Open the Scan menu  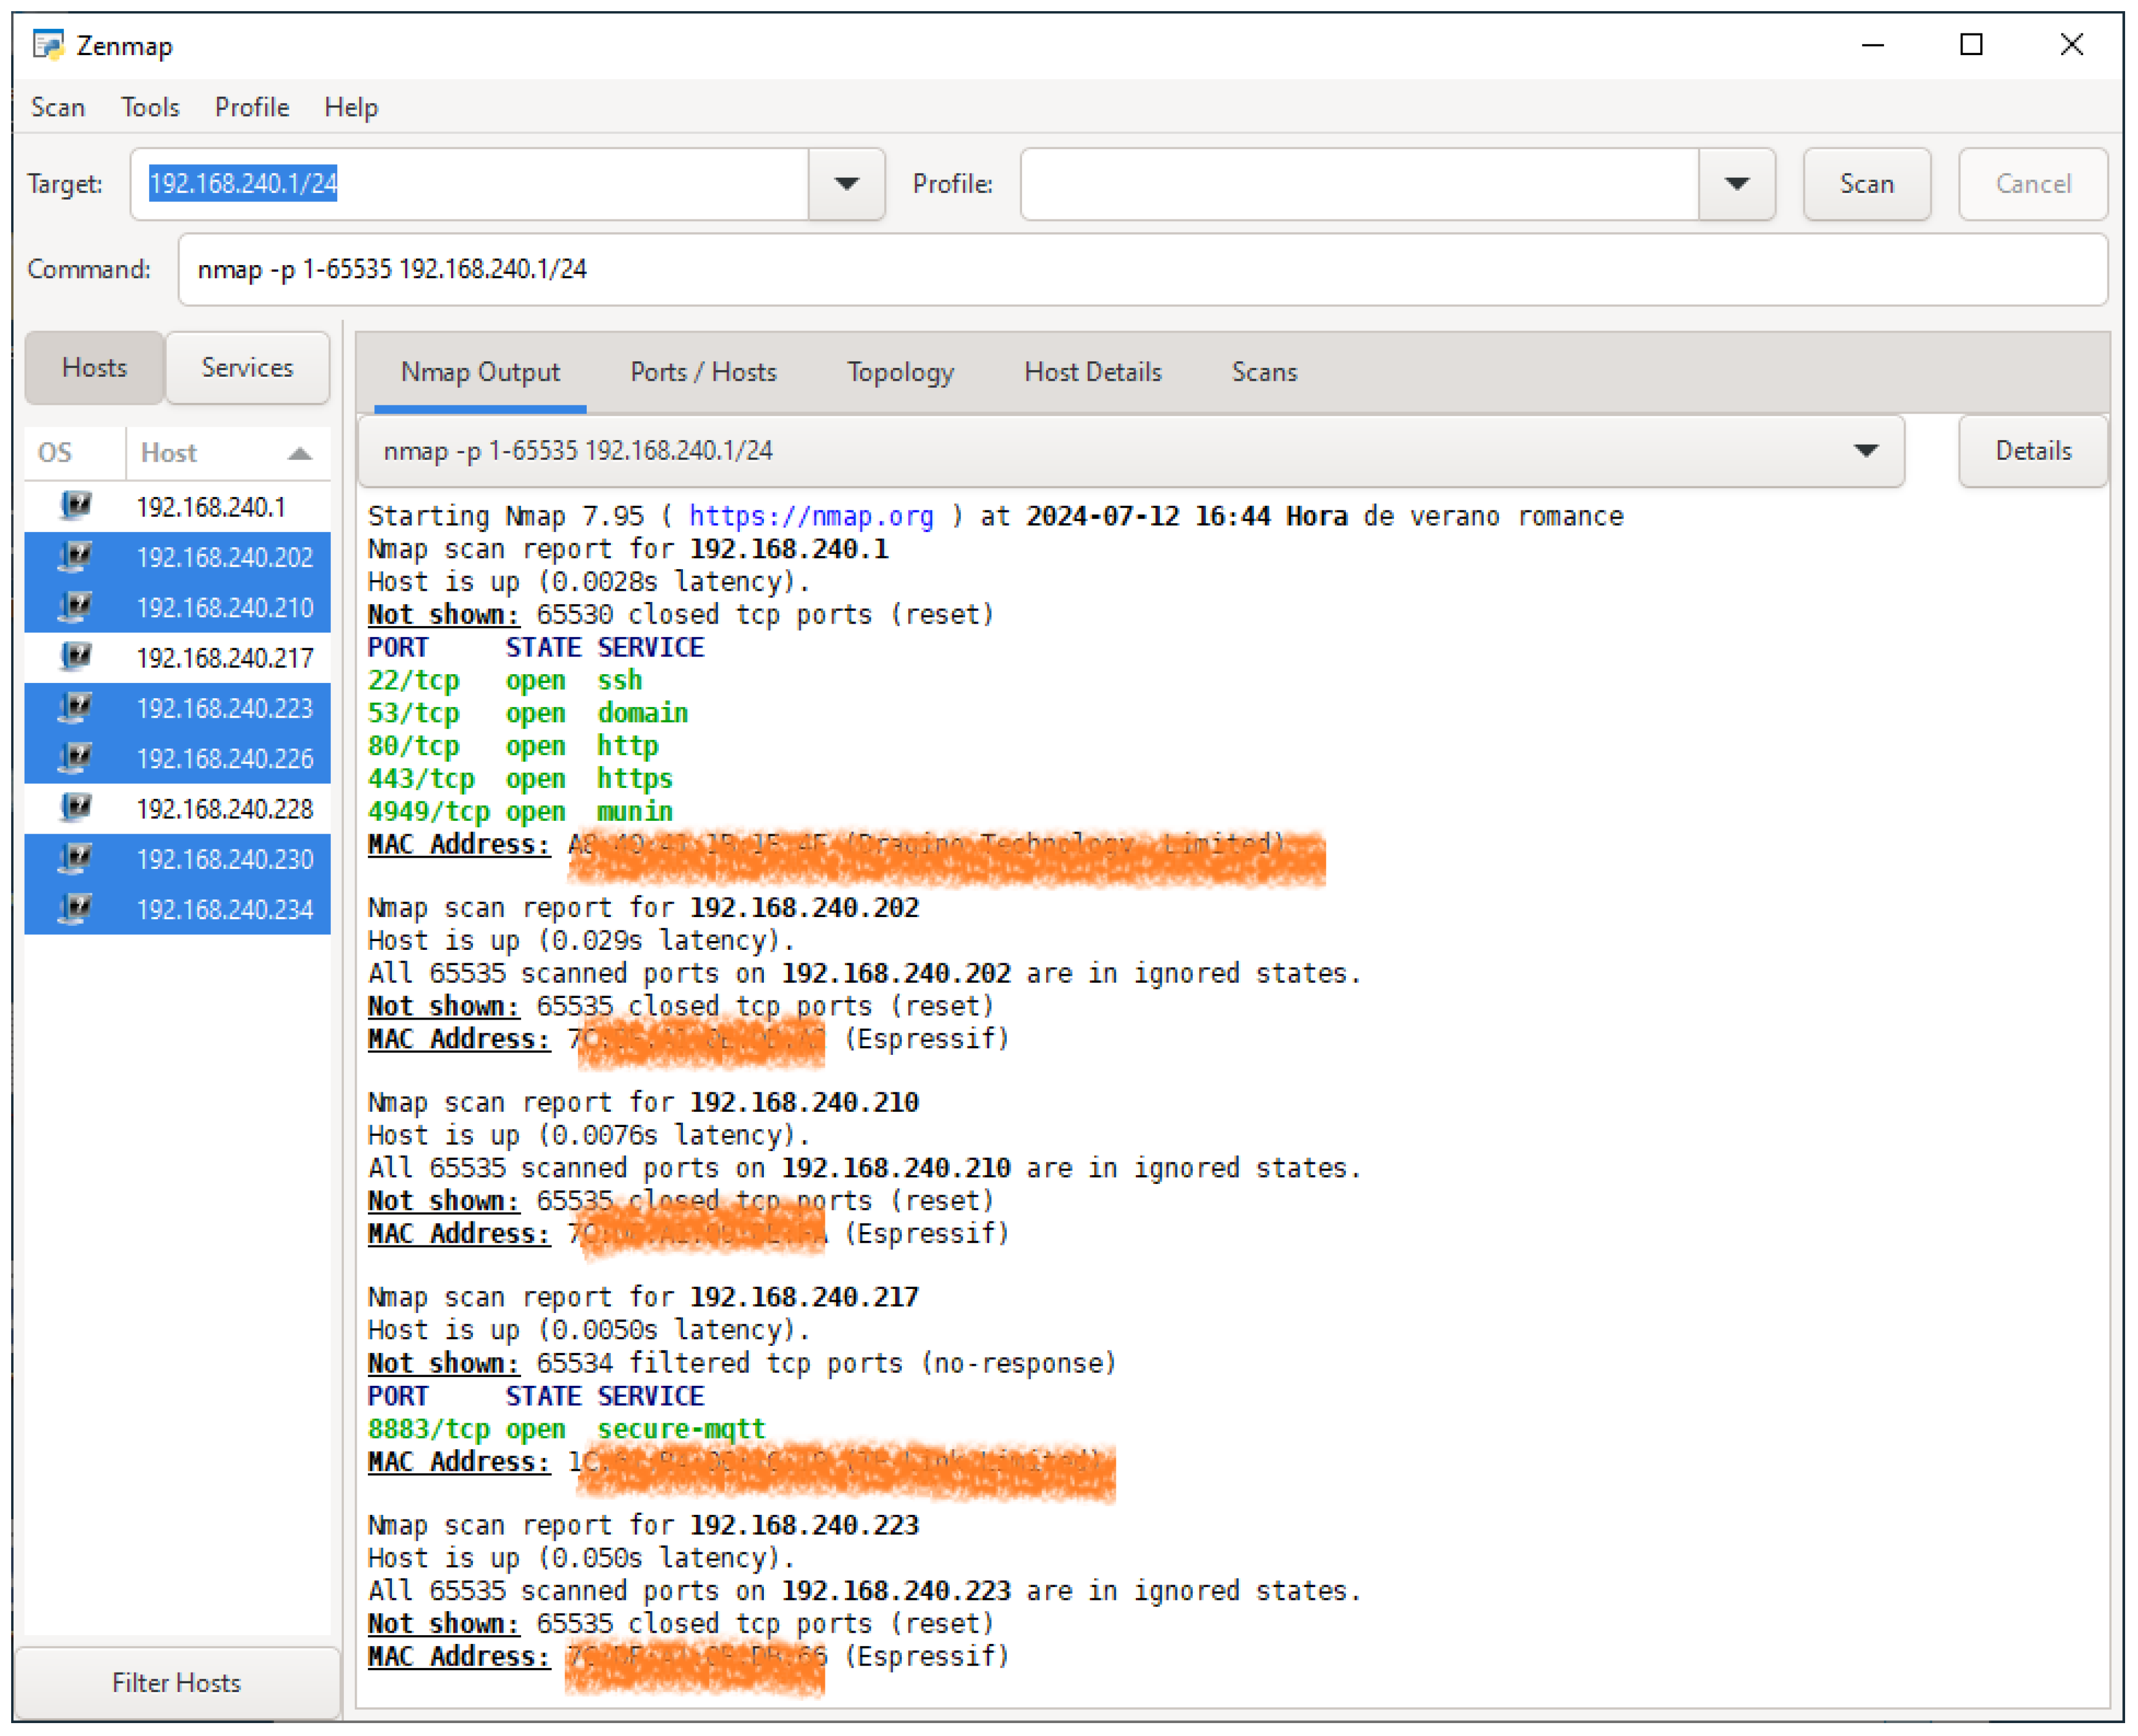(58, 107)
